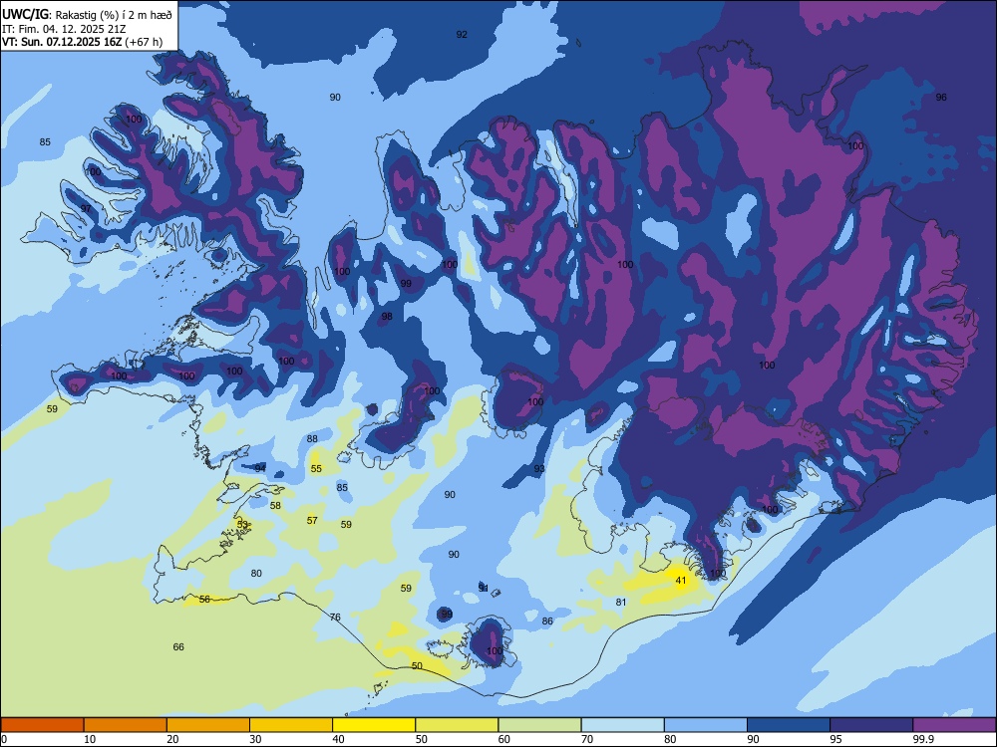This screenshot has width=997, height=747.
Task: Click the bright yellow 40–50 legend swatch
Action: tap(374, 725)
